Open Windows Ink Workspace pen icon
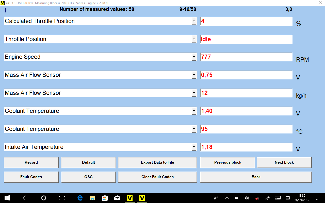 [267, 198]
